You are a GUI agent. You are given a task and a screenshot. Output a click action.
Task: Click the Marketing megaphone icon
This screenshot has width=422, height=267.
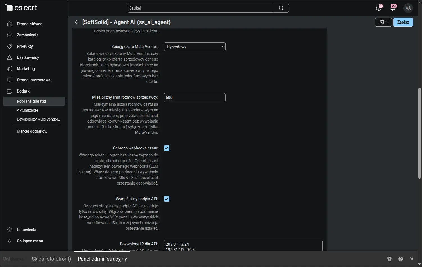click(x=10, y=69)
